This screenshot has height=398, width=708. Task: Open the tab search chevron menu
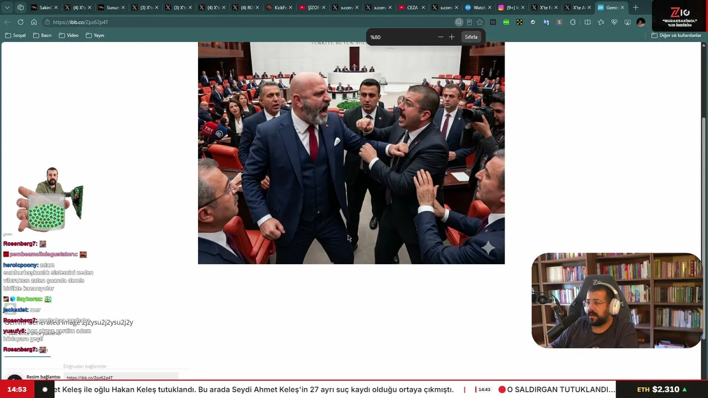[7, 8]
